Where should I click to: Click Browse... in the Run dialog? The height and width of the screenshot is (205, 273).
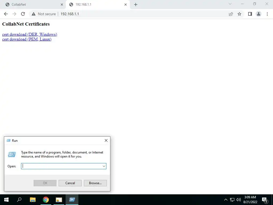tap(95, 183)
